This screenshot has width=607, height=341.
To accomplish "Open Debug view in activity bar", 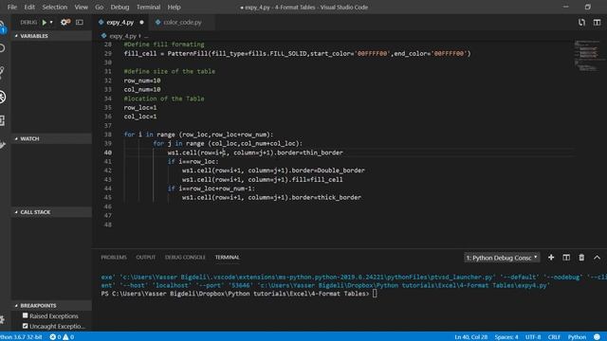I will point(2,97).
